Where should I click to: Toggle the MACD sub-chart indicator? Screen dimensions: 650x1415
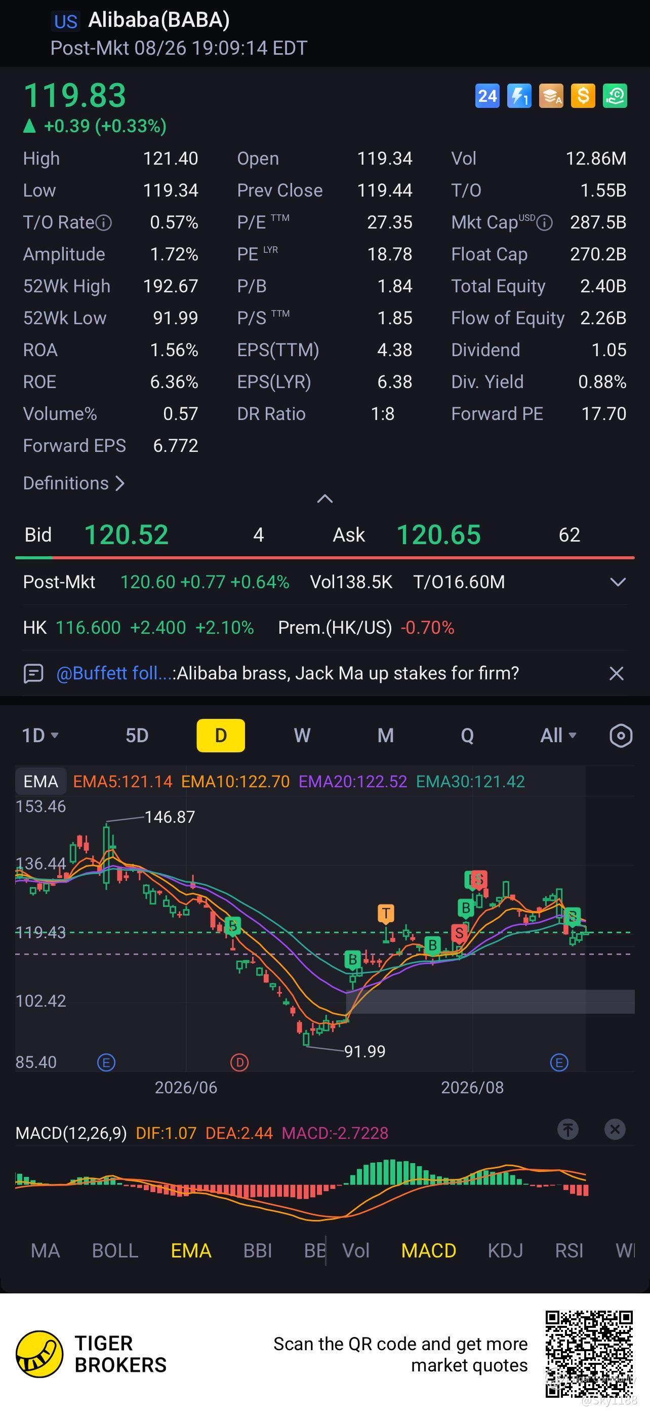coord(429,1251)
